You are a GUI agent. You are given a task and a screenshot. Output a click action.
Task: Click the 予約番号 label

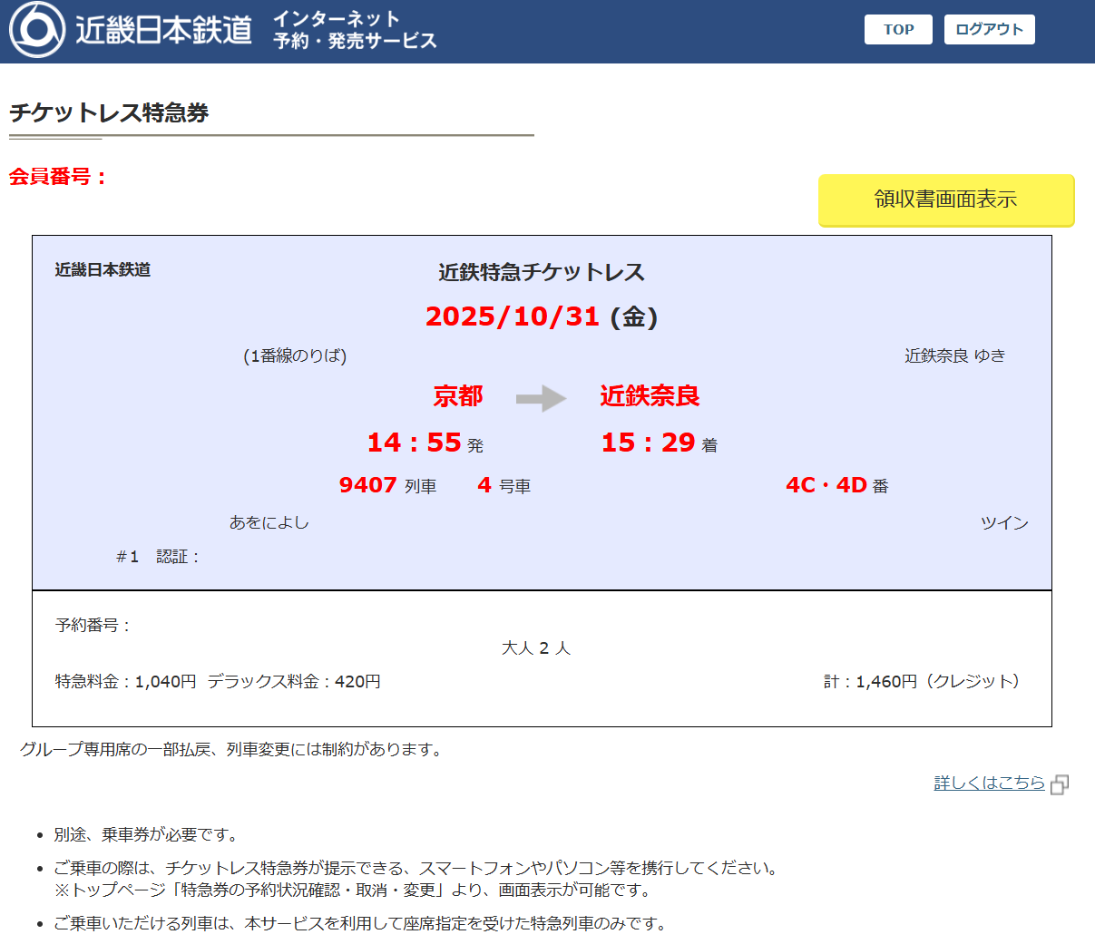(x=92, y=625)
